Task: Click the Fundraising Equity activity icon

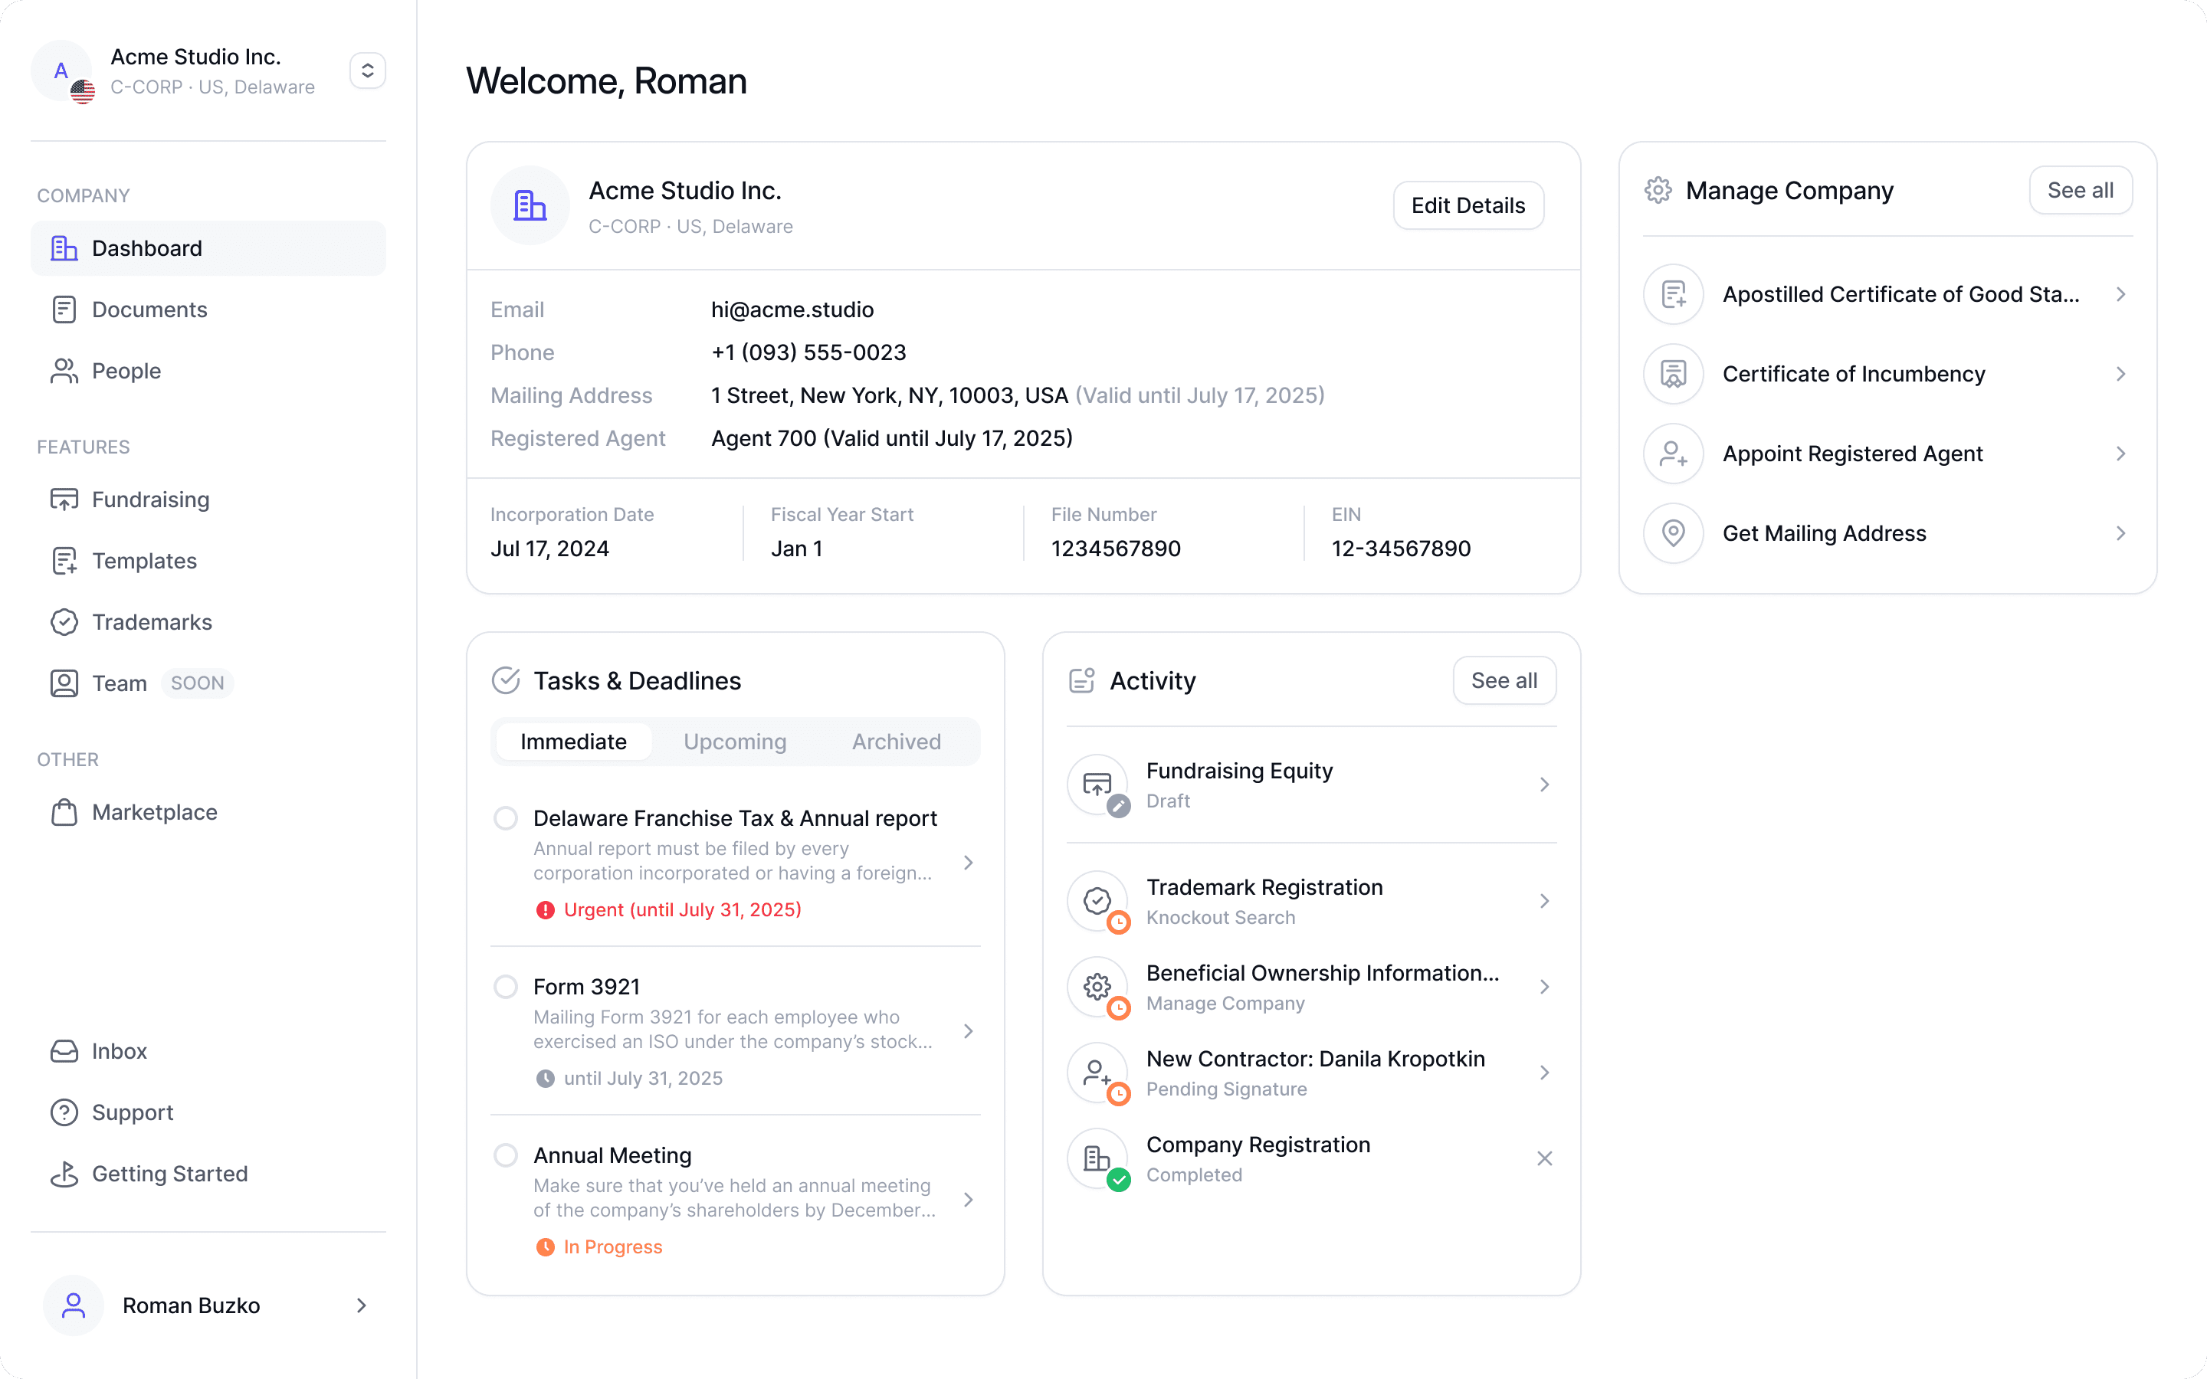Action: pyautogui.click(x=1097, y=784)
